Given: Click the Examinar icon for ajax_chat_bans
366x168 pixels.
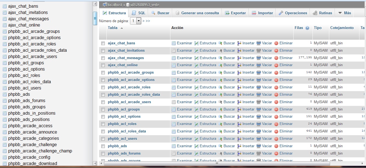Looking at the screenshot, I should point(174,43).
